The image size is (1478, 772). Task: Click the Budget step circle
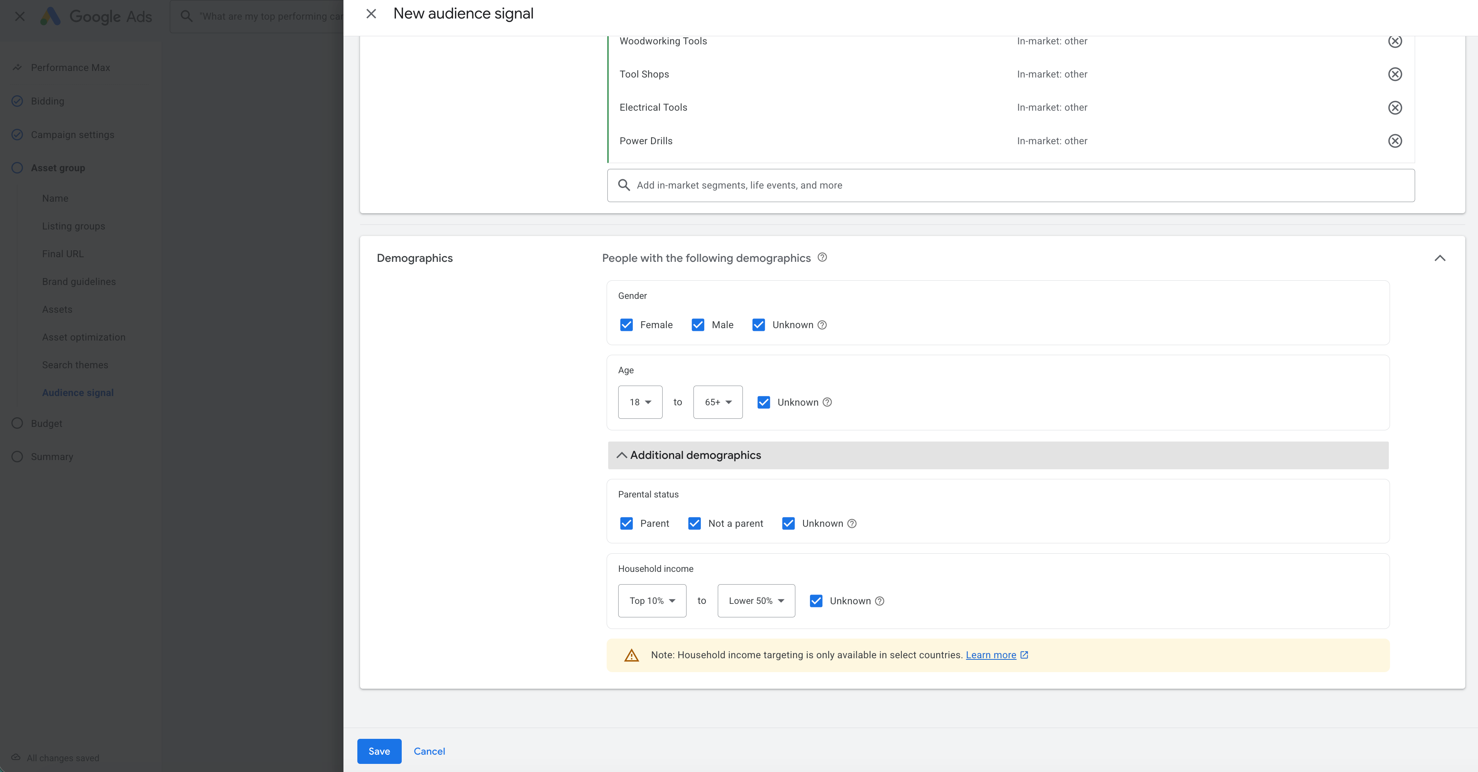click(x=17, y=423)
